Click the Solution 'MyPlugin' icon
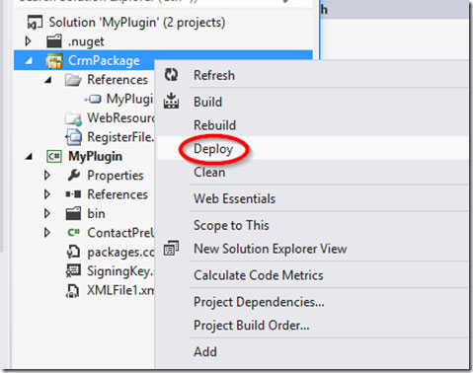This screenshot has width=473, height=373. pyautogui.click(x=35, y=23)
